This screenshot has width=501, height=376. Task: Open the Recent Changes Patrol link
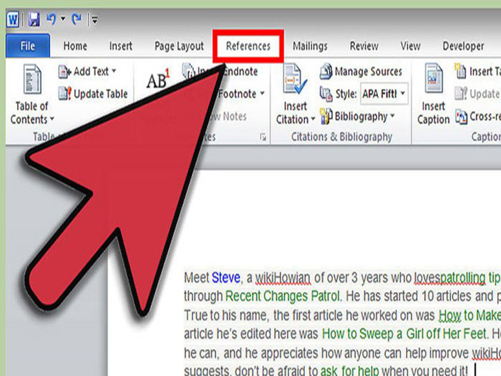(282, 296)
